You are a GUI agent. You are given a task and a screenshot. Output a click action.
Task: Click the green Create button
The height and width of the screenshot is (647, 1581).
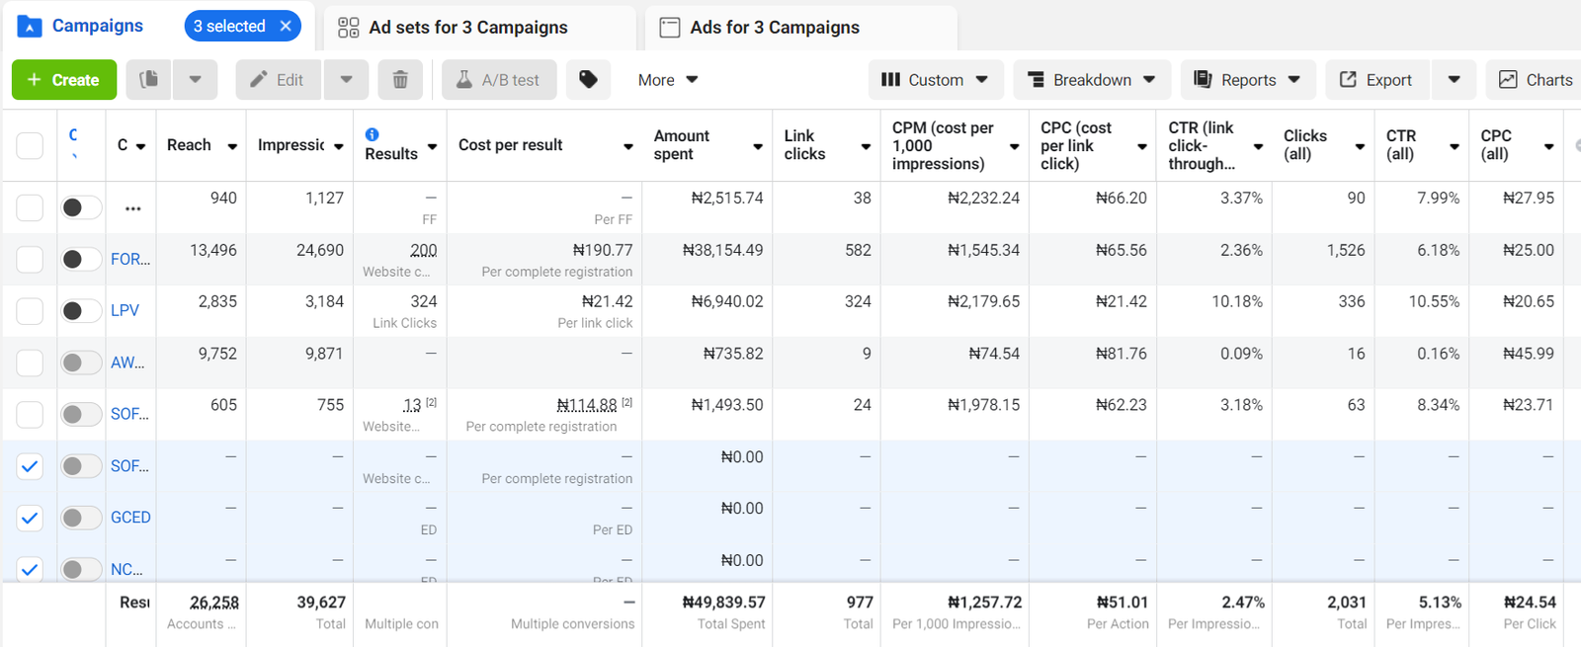coord(64,80)
